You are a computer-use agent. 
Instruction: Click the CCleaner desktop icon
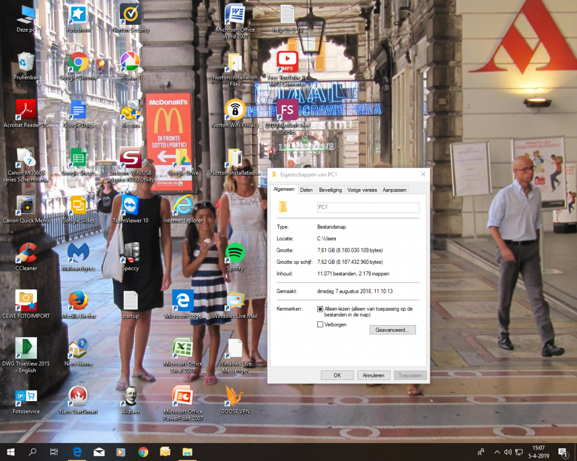pos(26,253)
